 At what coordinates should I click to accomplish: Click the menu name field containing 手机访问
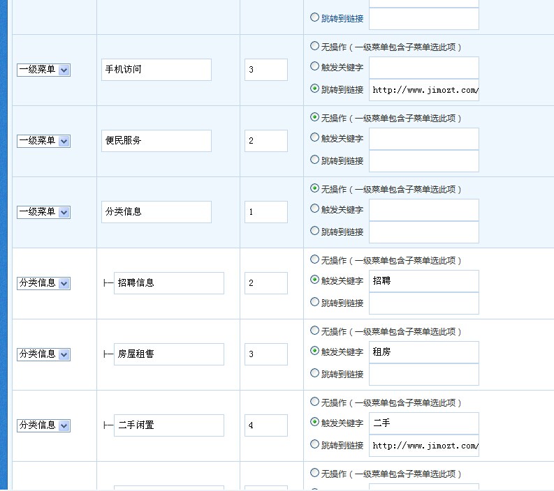point(156,70)
